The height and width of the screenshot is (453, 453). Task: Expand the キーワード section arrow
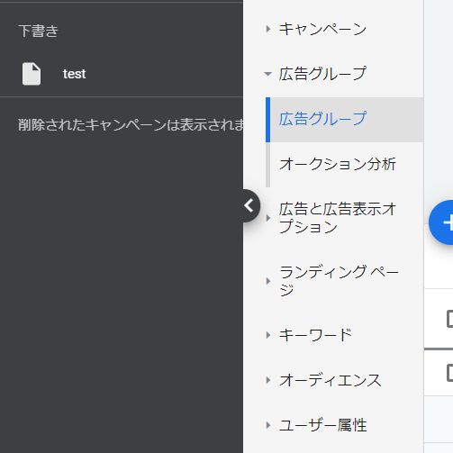(268, 335)
